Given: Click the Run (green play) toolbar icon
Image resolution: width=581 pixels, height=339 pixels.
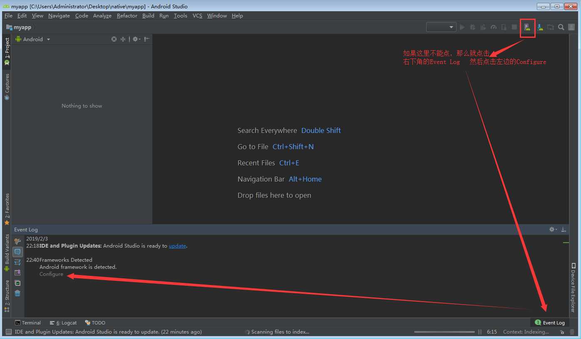Looking at the screenshot, I should coord(462,27).
